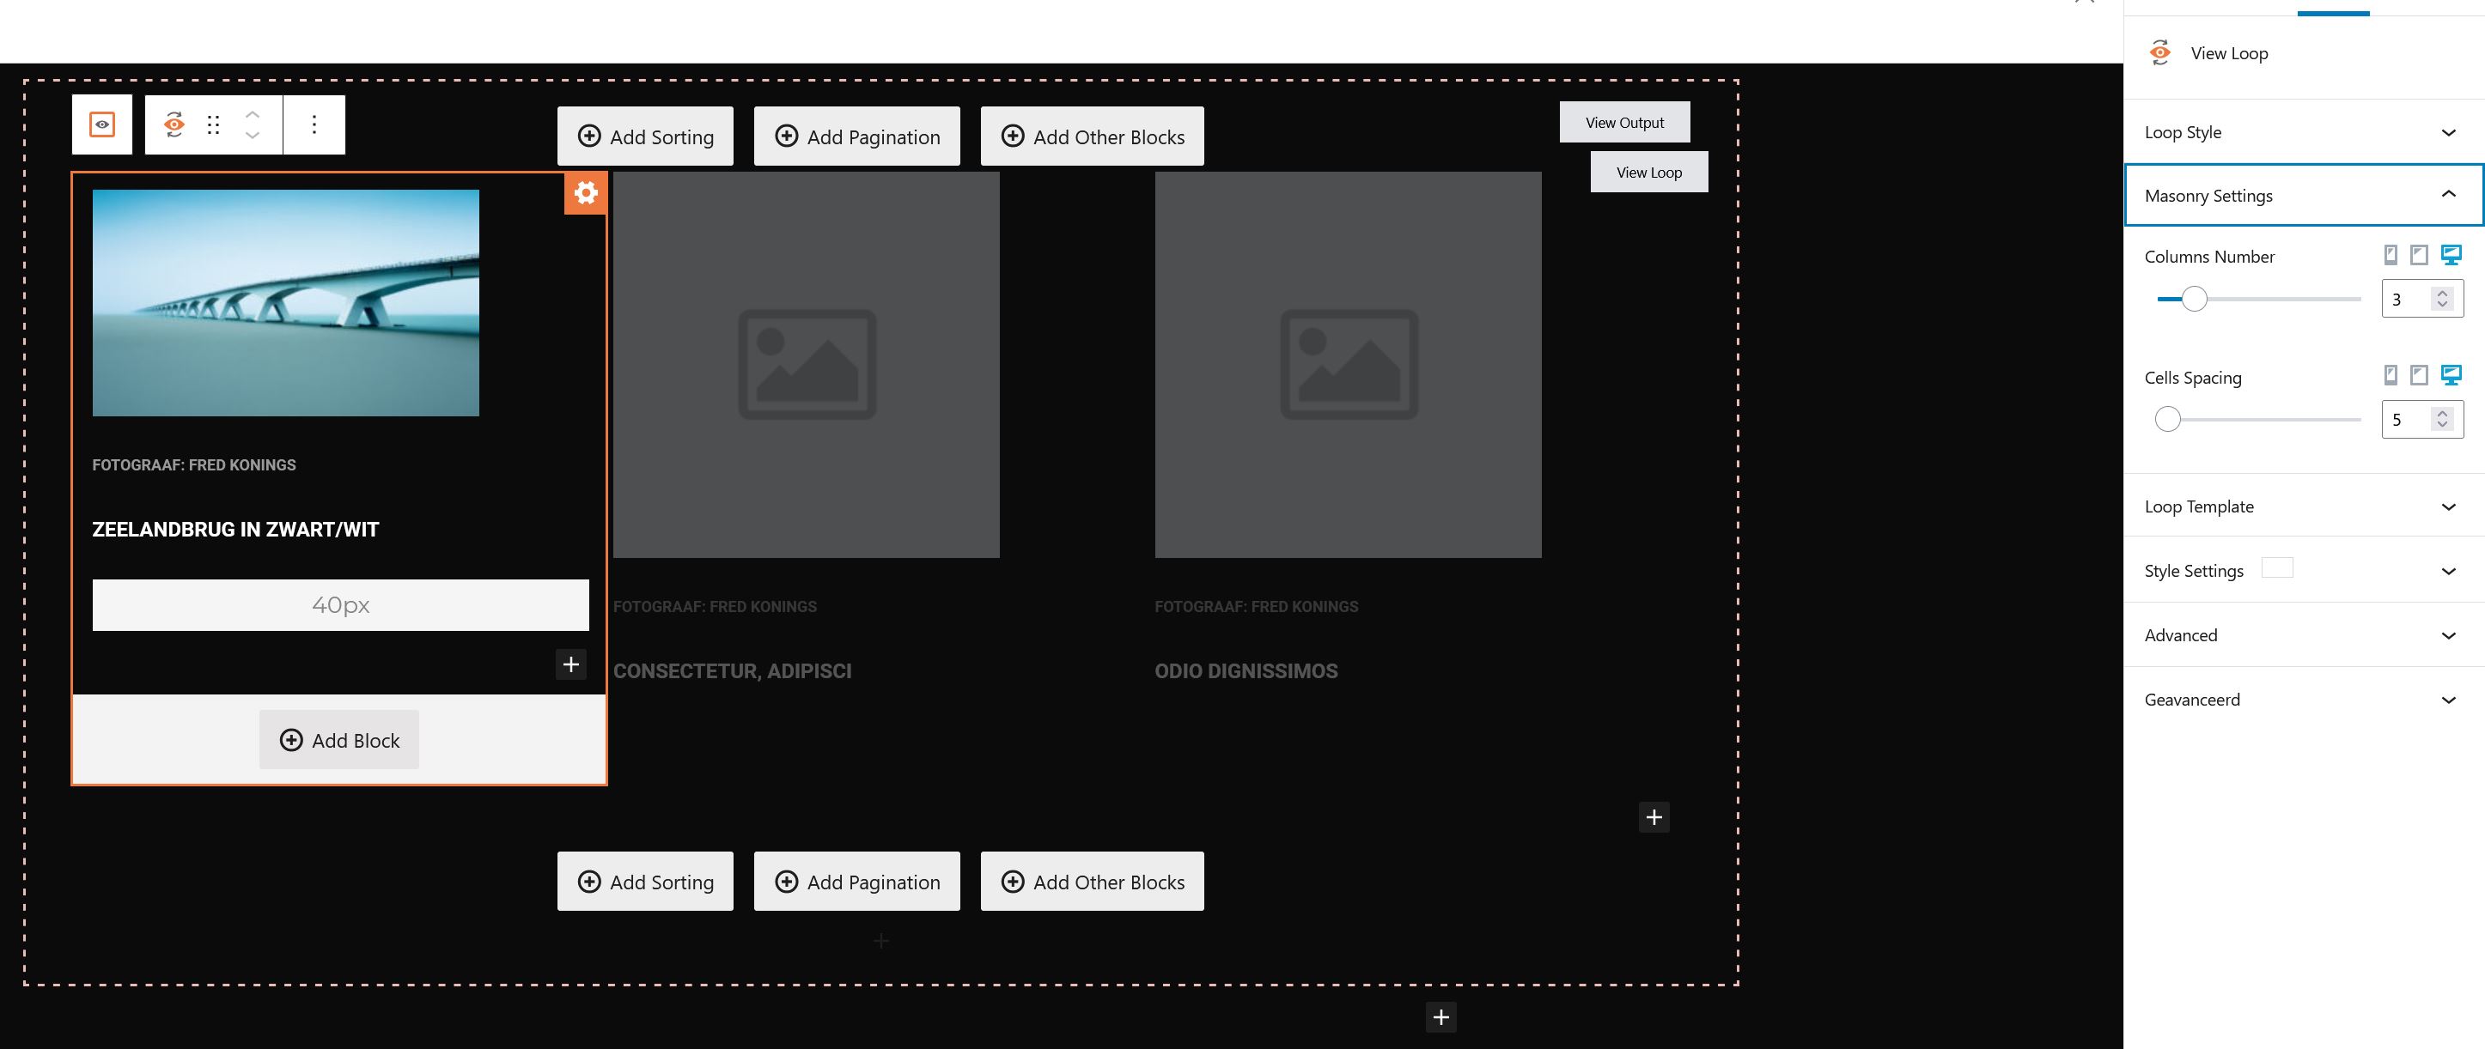Image resolution: width=2485 pixels, height=1049 pixels.
Task: Click the color swatch next to Style Settings
Action: [2278, 568]
